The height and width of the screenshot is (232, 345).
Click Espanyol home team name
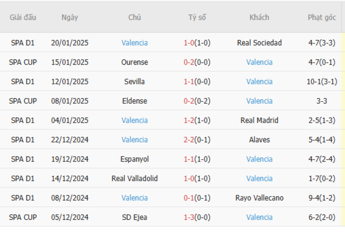tap(134, 159)
